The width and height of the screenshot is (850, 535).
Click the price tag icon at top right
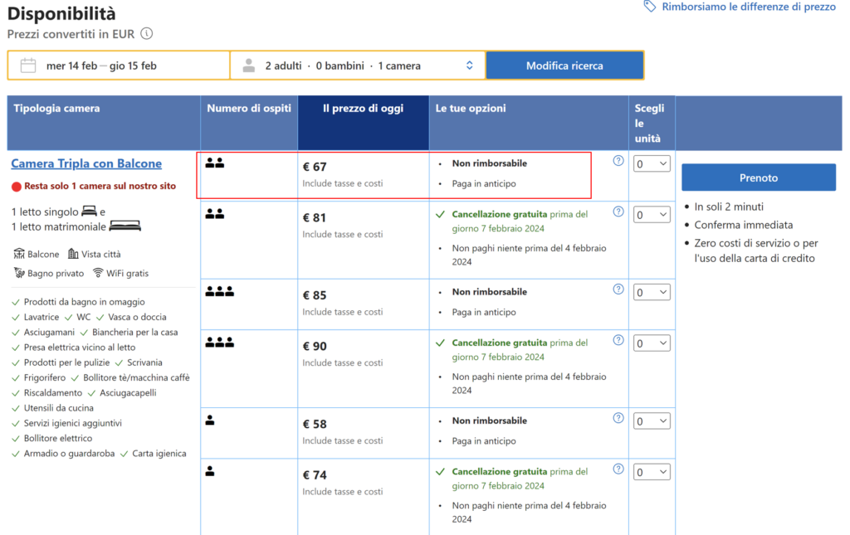[650, 7]
